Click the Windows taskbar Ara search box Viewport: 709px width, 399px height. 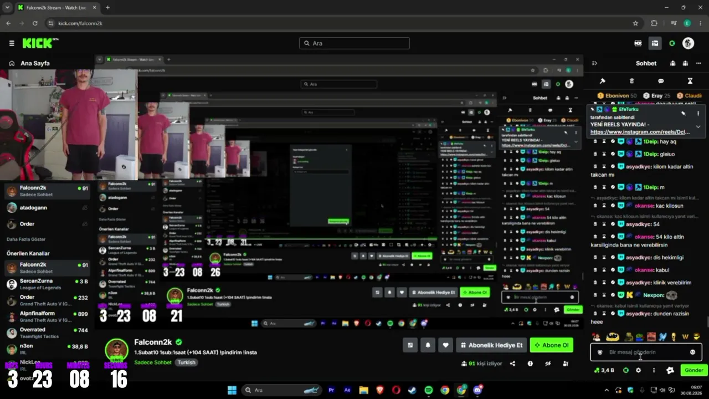click(282, 390)
